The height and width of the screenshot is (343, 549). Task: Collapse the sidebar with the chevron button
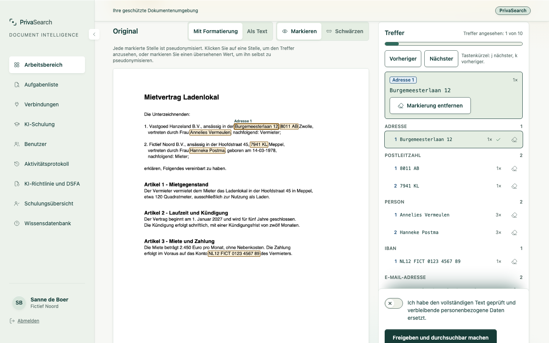pos(94,34)
